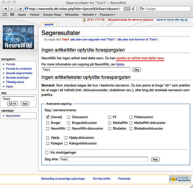Click the 87.61.177.179 user link
Image resolution: width=193 pixels, height=188 pixels.
(96, 20)
